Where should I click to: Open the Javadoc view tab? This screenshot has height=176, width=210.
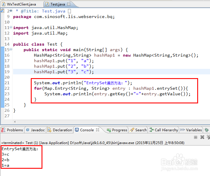35,130
